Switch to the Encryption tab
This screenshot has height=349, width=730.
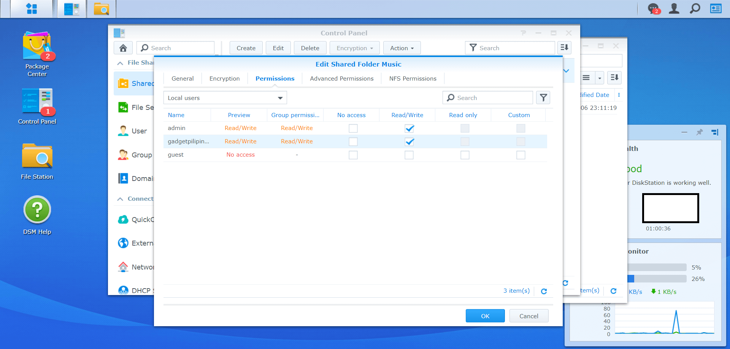(x=224, y=79)
